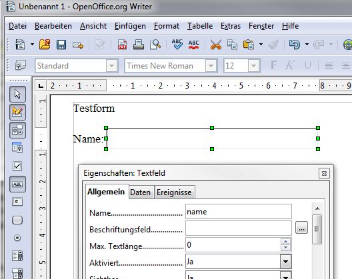Screen dimensions: 352x279
Task: Open the Format menu
Action: click(167, 26)
